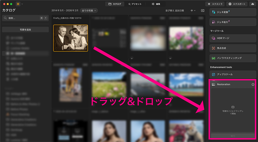Click the greyed-out 復元 button
Screen dimensions: 258x142
coord(233,136)
